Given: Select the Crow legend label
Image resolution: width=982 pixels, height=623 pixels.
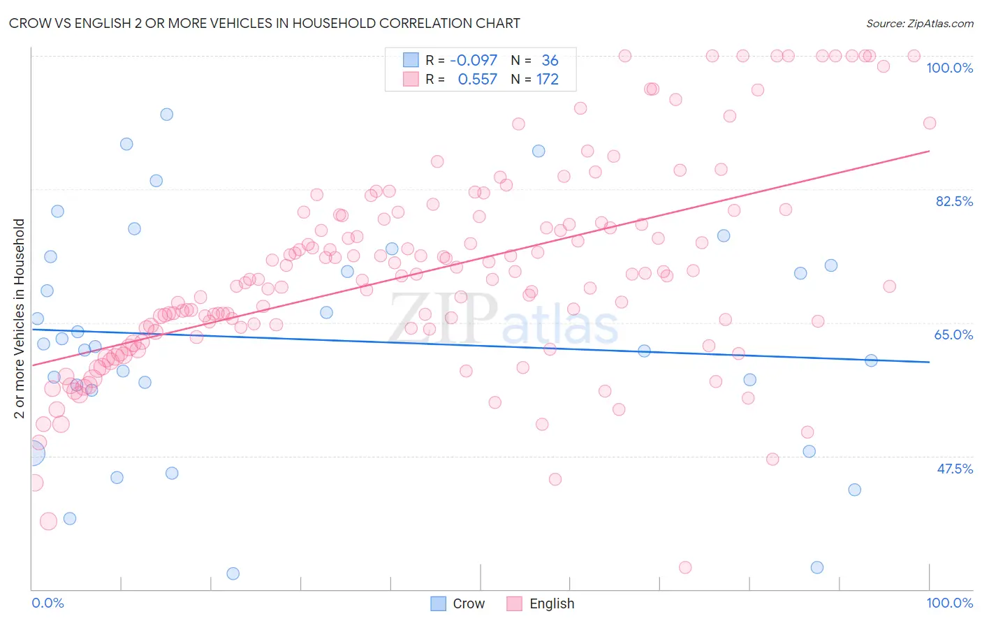Looking at the screenshot, I should 469,603.
